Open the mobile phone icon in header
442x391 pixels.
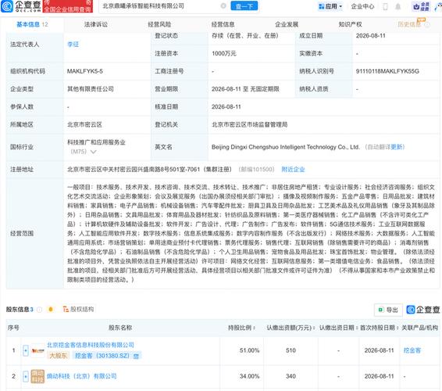pyautogui.click(x=385, y=6)
